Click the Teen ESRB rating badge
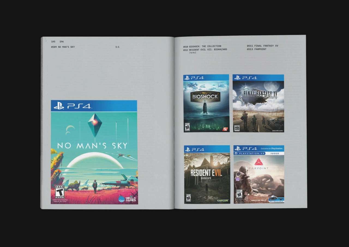 60,192
